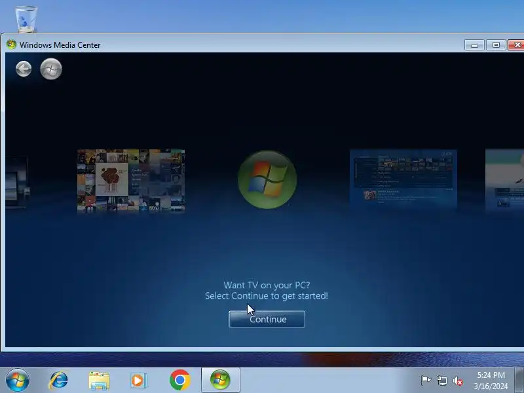The height and width of the screenshot is (393, 524).
Task: Go back using the Media Center back arrow
Action: coord(24,69)
